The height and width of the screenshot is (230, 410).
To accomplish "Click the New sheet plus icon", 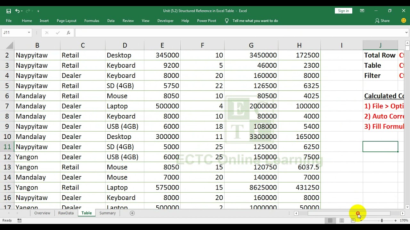I will tap(132, 213).
